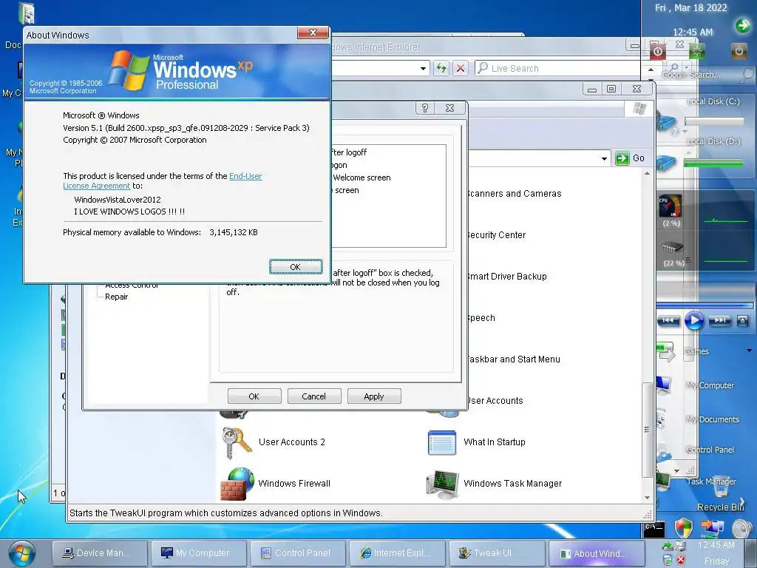The width and height of the screenshot is (757, 568).
Task: Click the media player play button
Action: tap(693, 321)
